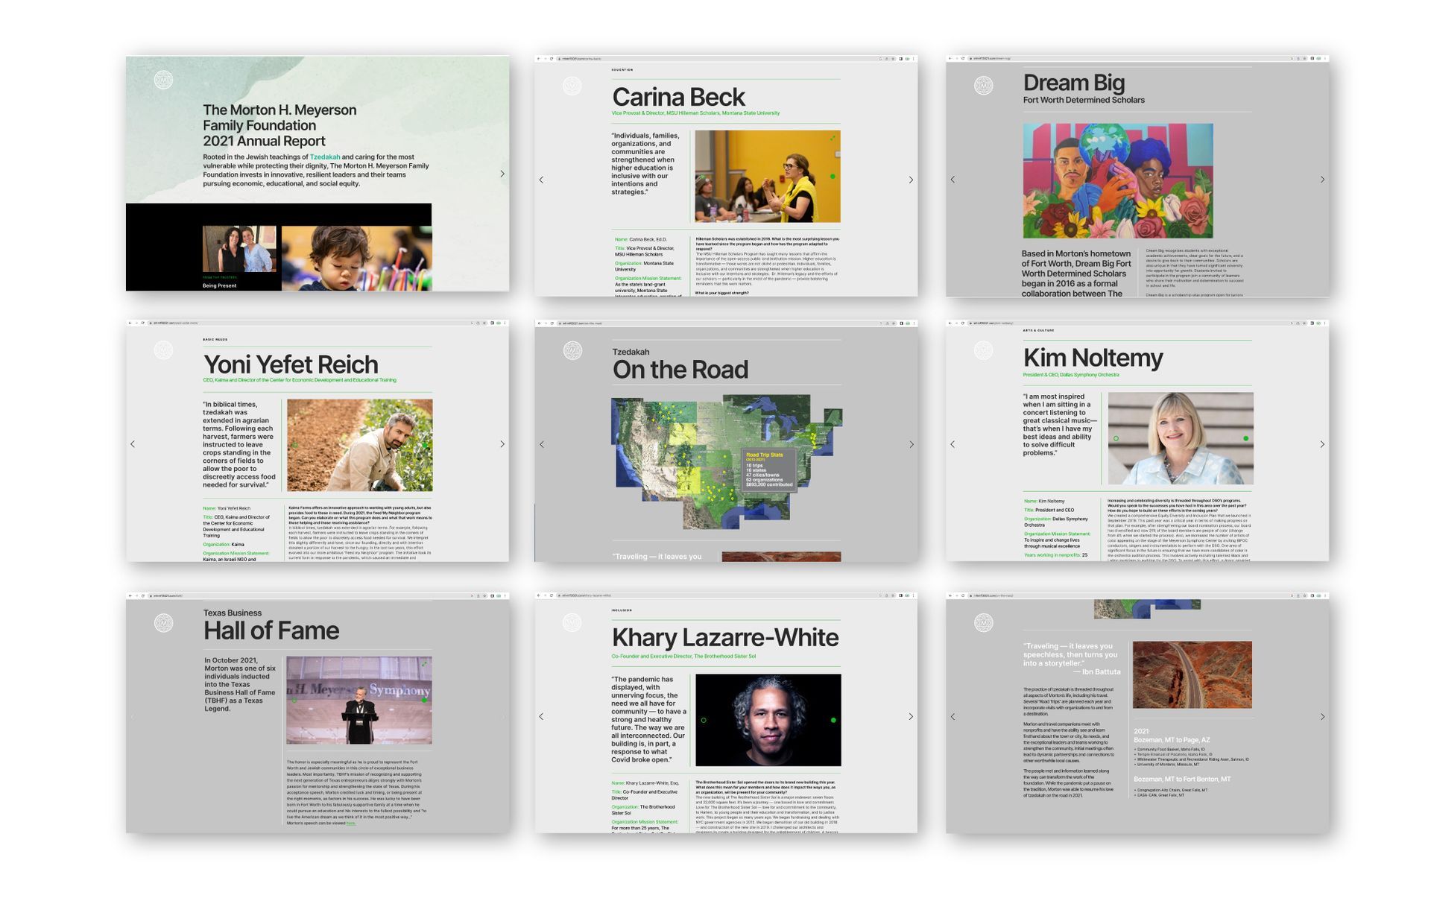Click Carina Beck's green Vice Provost subtitle
This screenshot has height=901, width=1431.
(695, 113)
